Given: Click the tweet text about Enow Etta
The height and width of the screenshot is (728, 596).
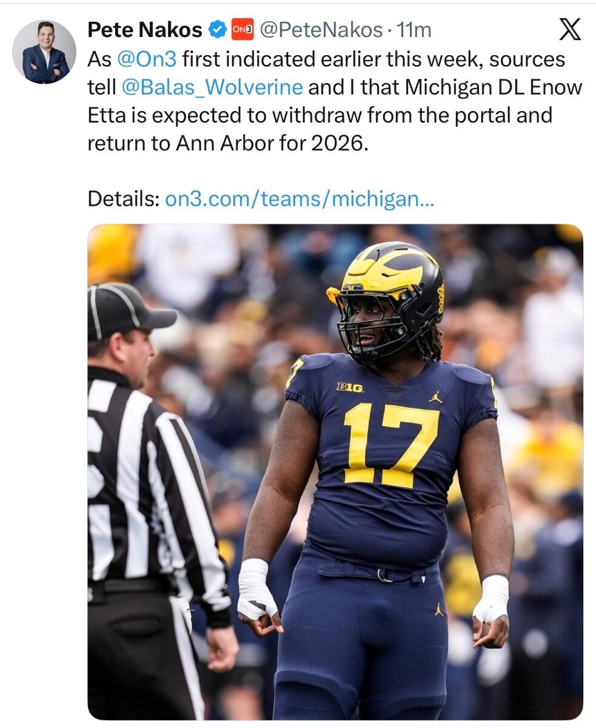Looking at the screenshot, I should 335,101.
